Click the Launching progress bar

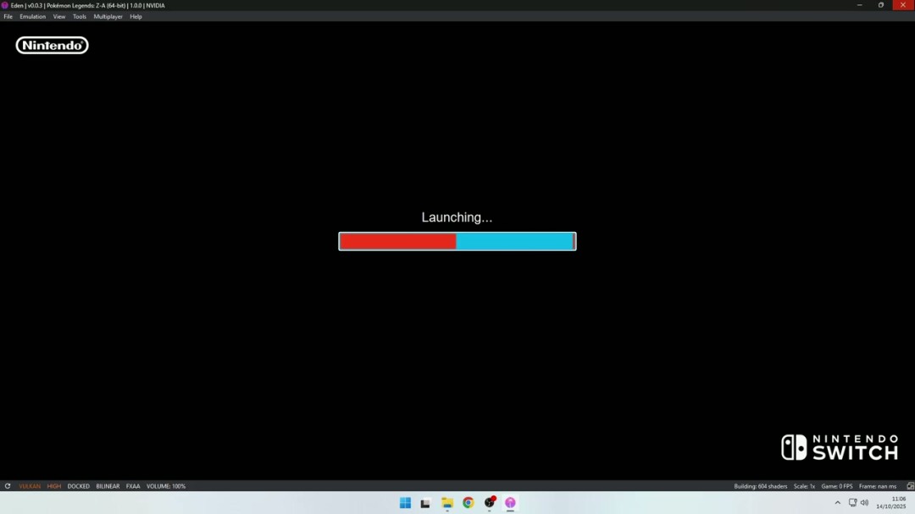coord(457,241)
